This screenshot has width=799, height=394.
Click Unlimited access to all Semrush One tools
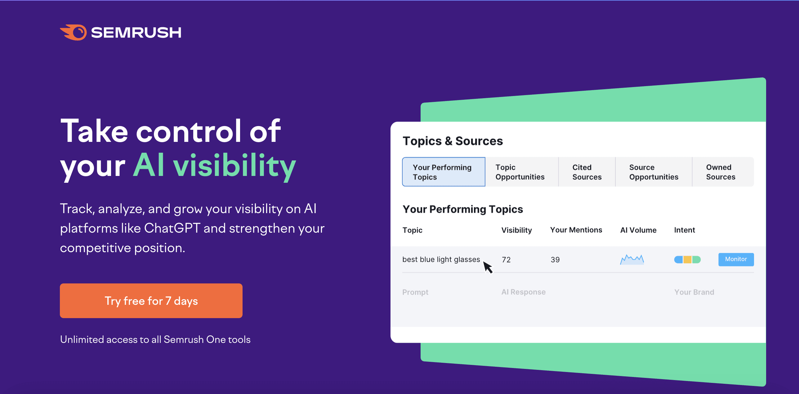155,339
